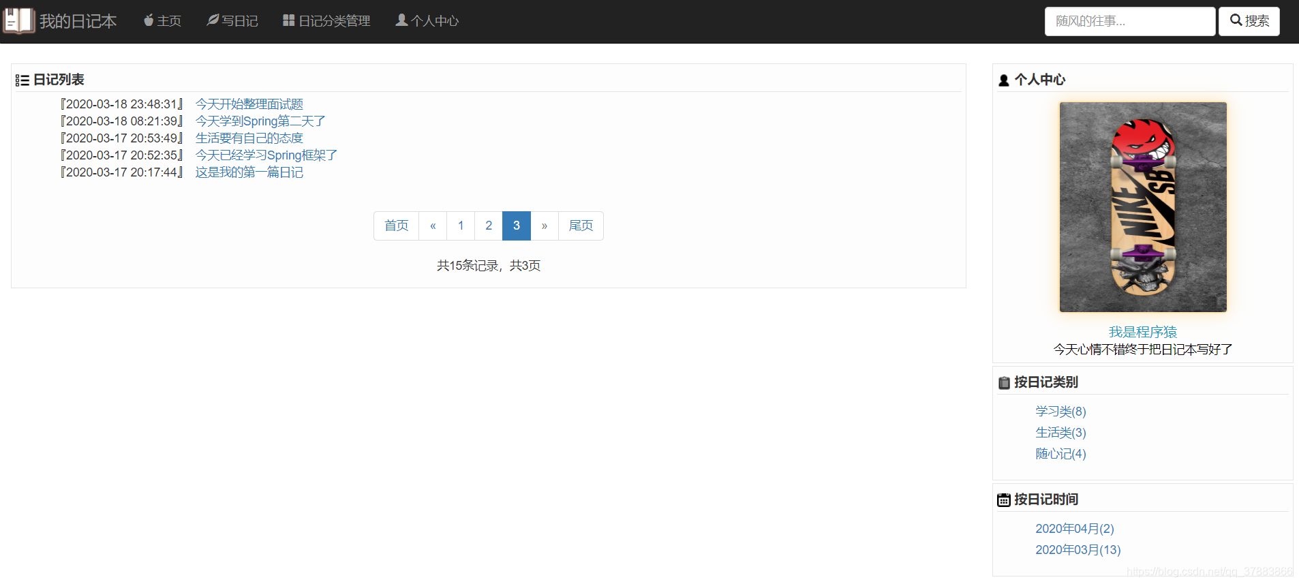Filter diaries by 随心记(4)
1299x584 pixels.
[1061, 454]
